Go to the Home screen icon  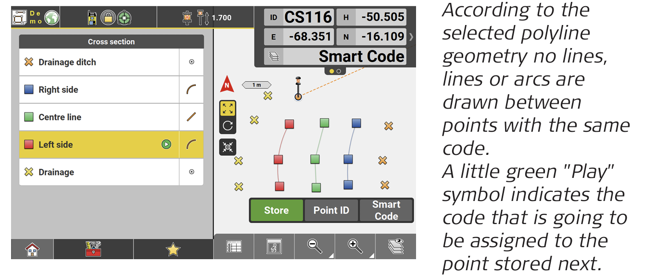[32, 249]
